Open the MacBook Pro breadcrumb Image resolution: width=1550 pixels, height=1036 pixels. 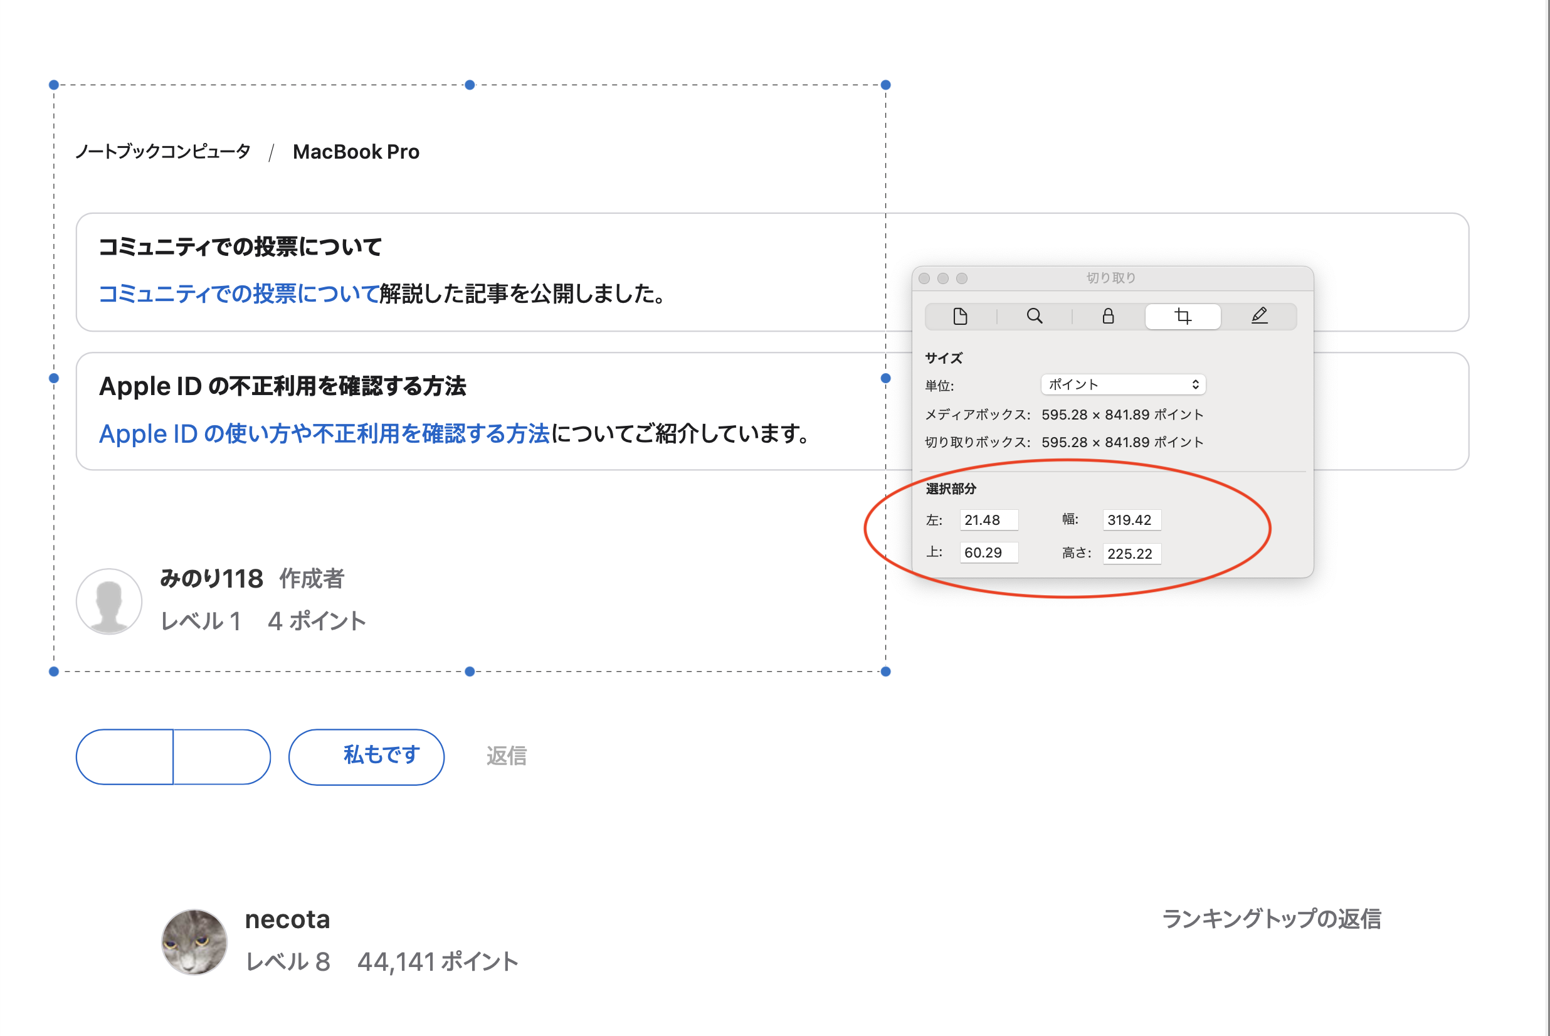pyautogui.click(x=356, y=152)
